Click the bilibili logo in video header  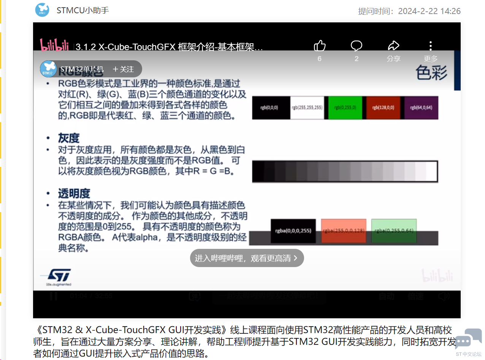(55, 45)
